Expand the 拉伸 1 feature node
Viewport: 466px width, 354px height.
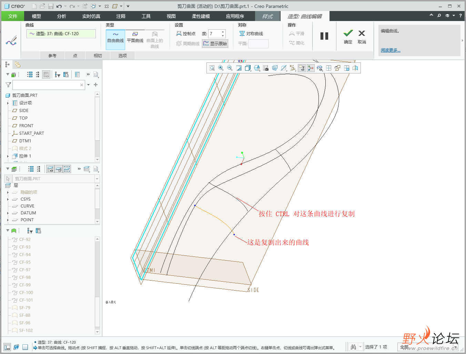(x=8, y=156)
